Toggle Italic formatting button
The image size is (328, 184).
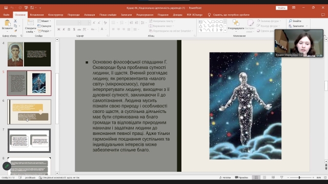click(x=64, y=30)
